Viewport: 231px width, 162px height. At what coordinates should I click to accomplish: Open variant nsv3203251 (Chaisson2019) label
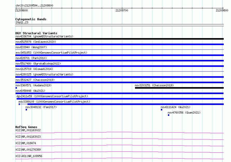154,85
